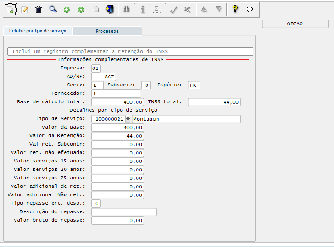This screenshot has width=334, height=247.
Task: Go to next record with green right arrow
Action: (x=81, y=10)
